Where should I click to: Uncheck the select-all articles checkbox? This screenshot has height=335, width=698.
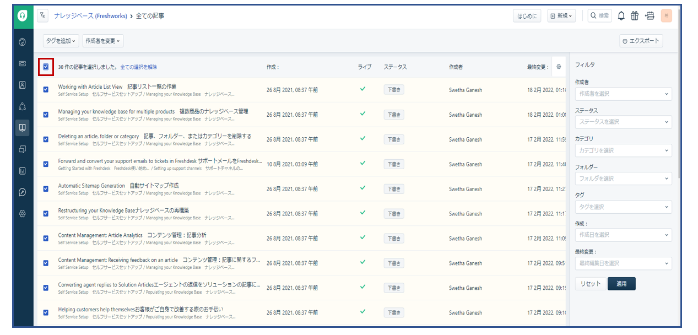pyautogui.click(x=46, y=67)
